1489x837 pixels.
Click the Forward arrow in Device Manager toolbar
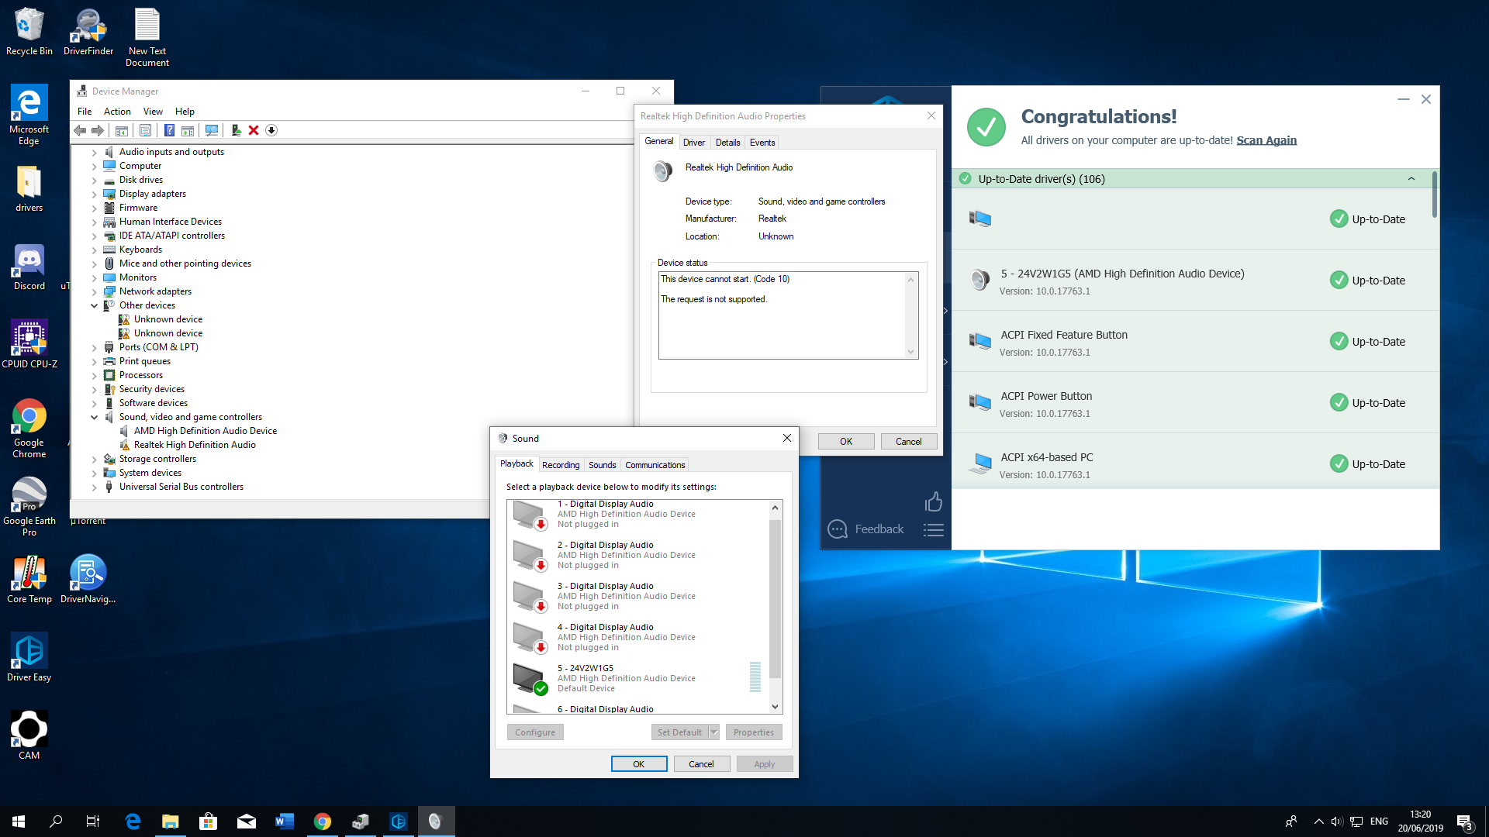point(98,130)
